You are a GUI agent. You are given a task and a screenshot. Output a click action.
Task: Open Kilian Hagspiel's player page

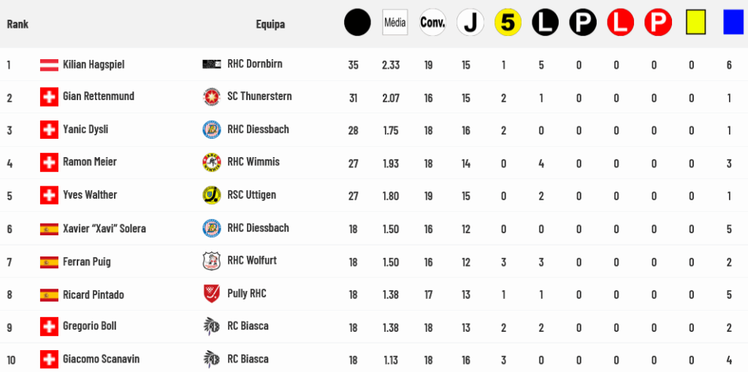click(93, 64)
